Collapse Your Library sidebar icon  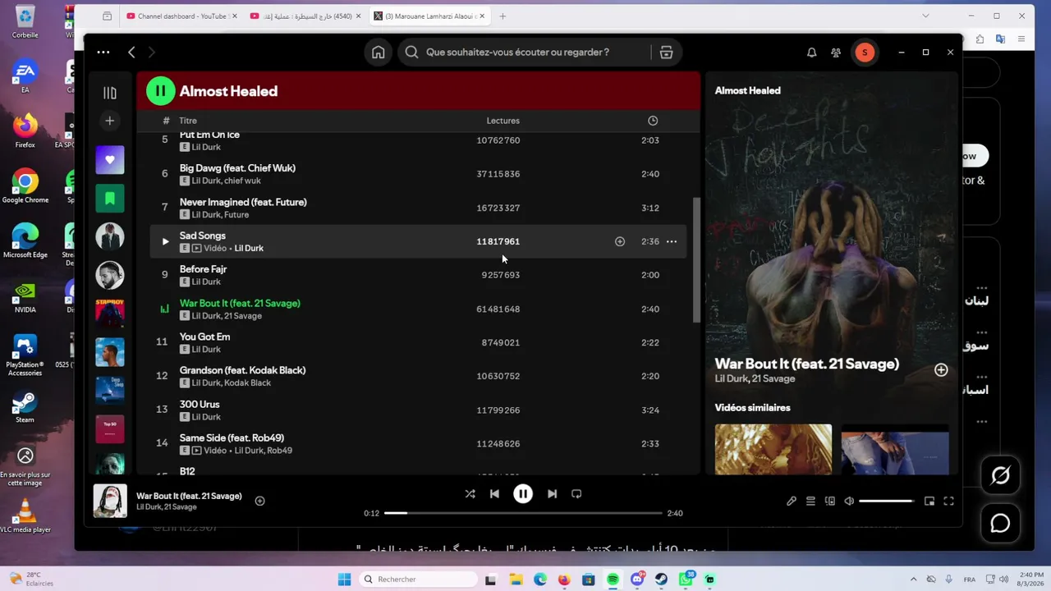pos(109,93)
